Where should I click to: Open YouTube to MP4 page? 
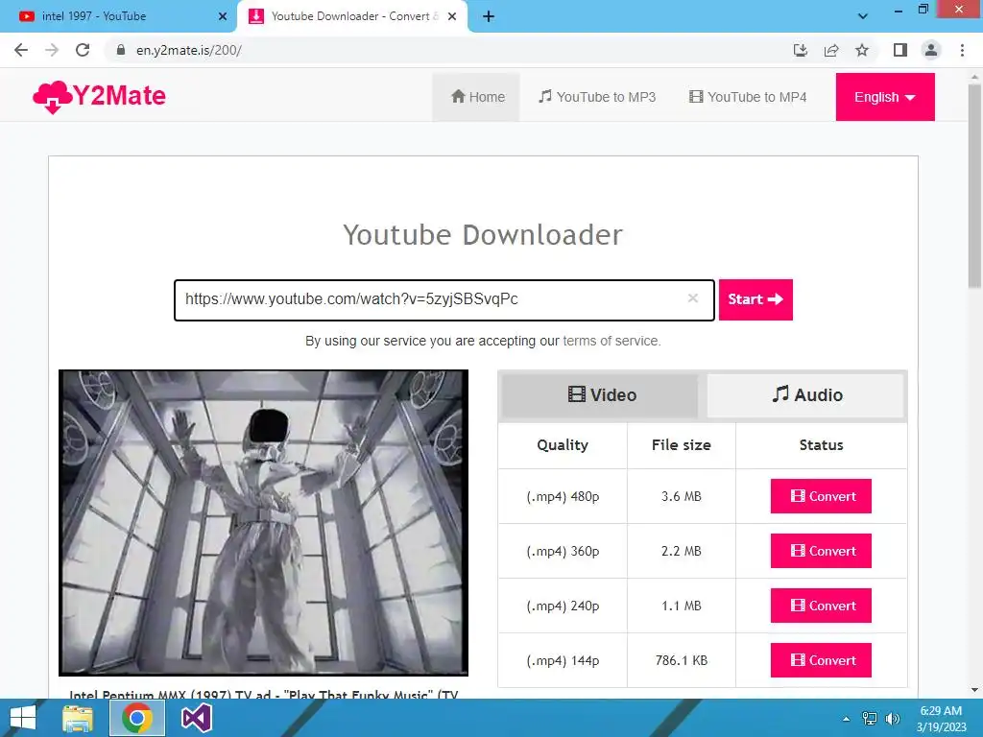click(748, 97)
